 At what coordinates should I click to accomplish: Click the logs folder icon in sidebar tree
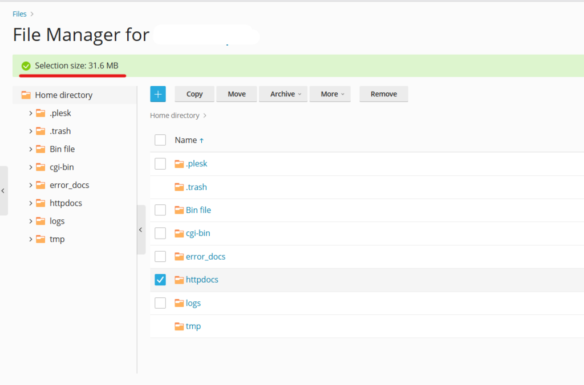pyautogui.click(x=40, y=221)
